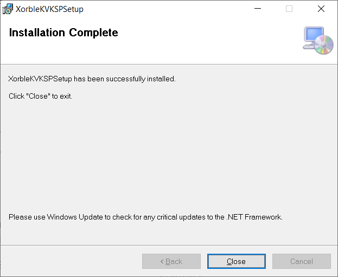Click the underlined C on the Close button

point(229,261)
